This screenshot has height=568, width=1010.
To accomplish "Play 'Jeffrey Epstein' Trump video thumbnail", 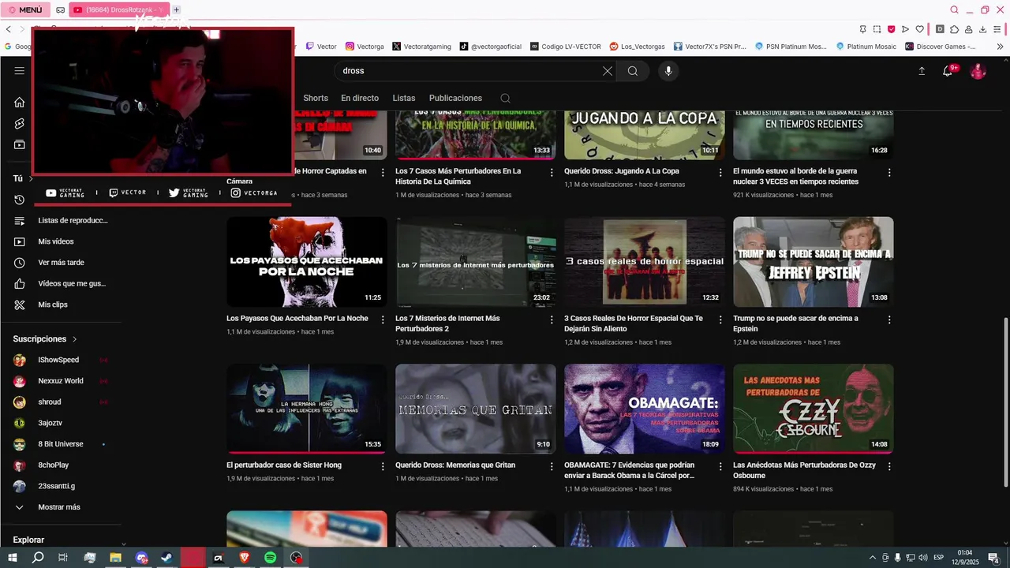I will (814, 262).
